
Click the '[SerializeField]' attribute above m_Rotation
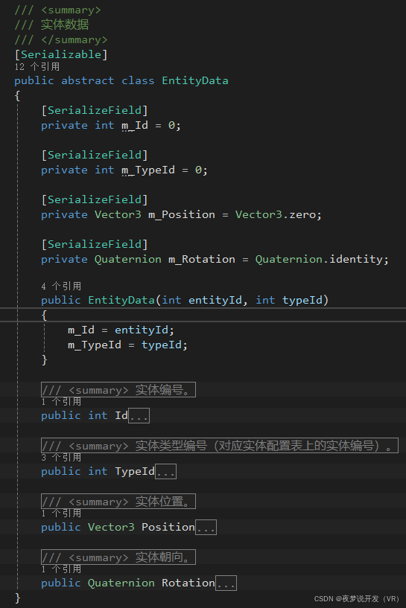pyautogui.click(x=95, y=244)
